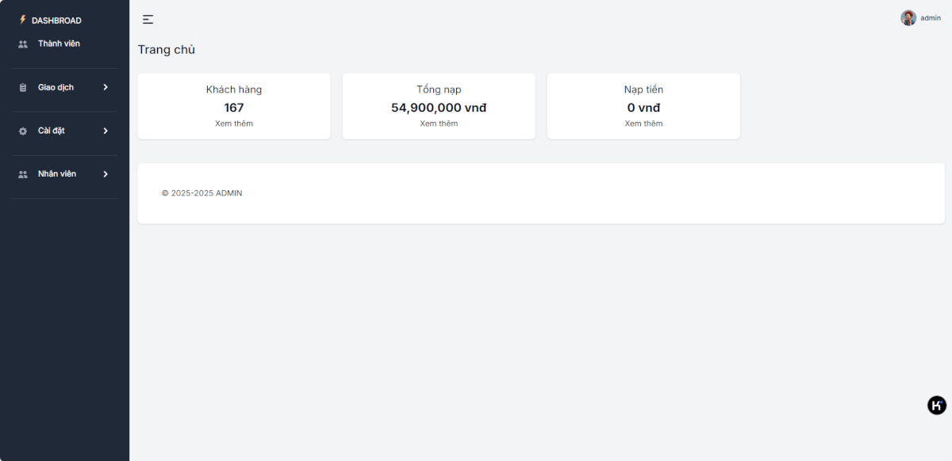Click Xem thêm under Khách hàng
Image resolution: width=952 pixels, height=461 pixels.
[234, 124]
